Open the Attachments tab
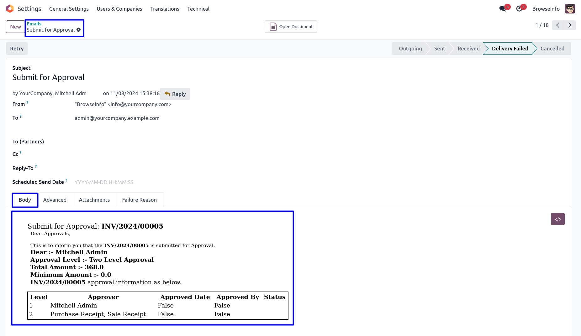581x336 pixels. click(94, 200)
